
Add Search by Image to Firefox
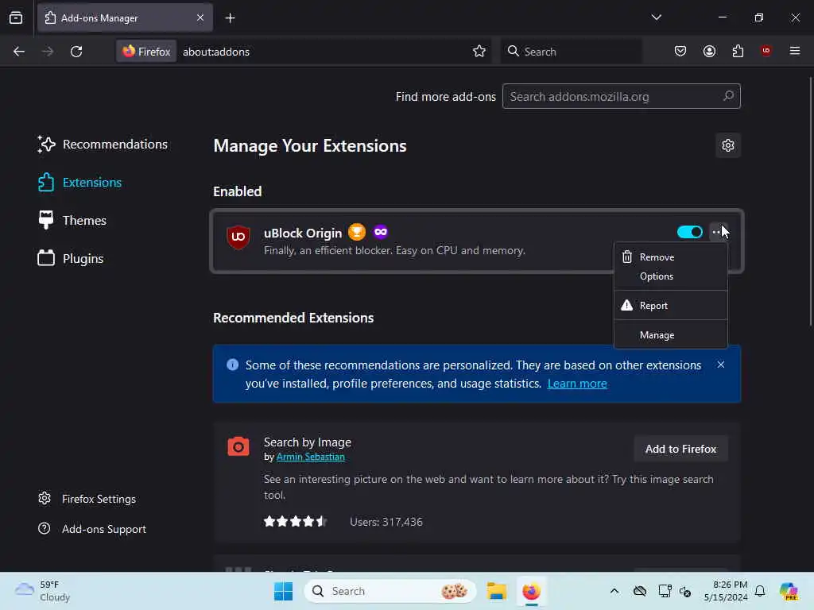tap(680, 450)
